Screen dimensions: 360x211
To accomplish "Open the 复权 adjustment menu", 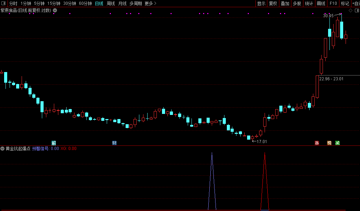I will [273, 3].
